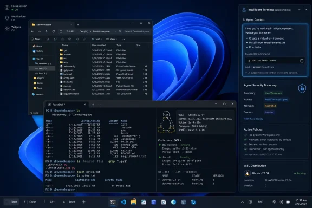Open File Explorer from the taskbar
The image size is (312, 208).
[133, 202]
